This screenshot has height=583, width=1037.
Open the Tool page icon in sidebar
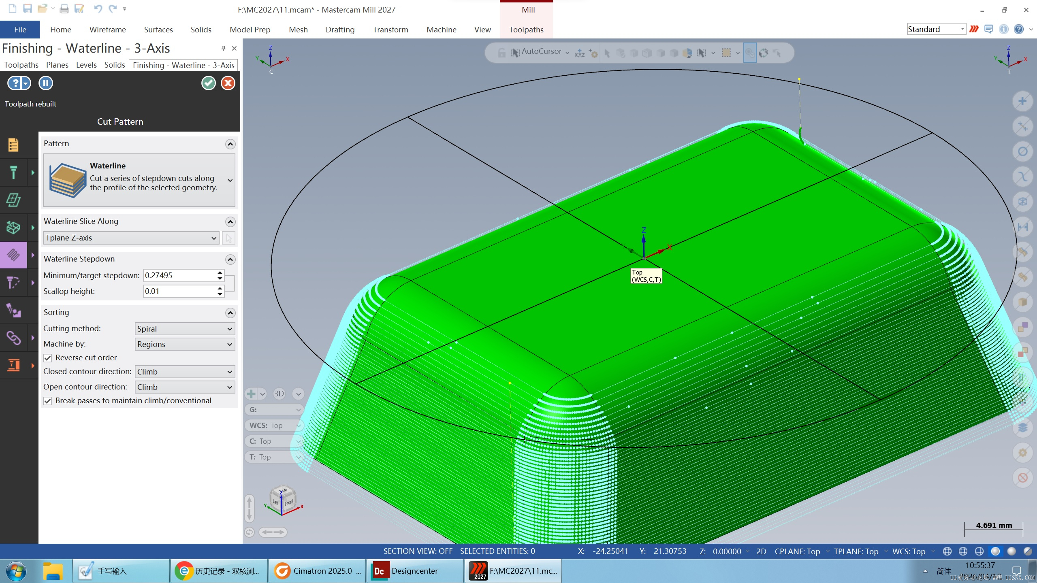[13, 172]
